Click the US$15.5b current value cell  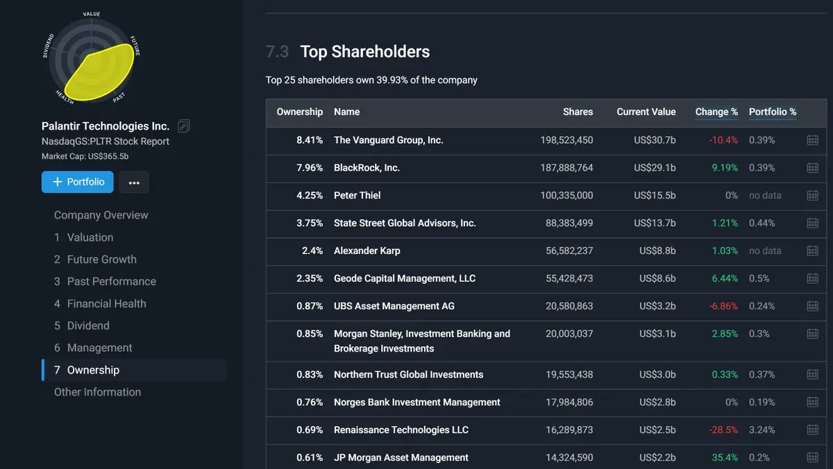pyautogui.click(x=655, y=196)
